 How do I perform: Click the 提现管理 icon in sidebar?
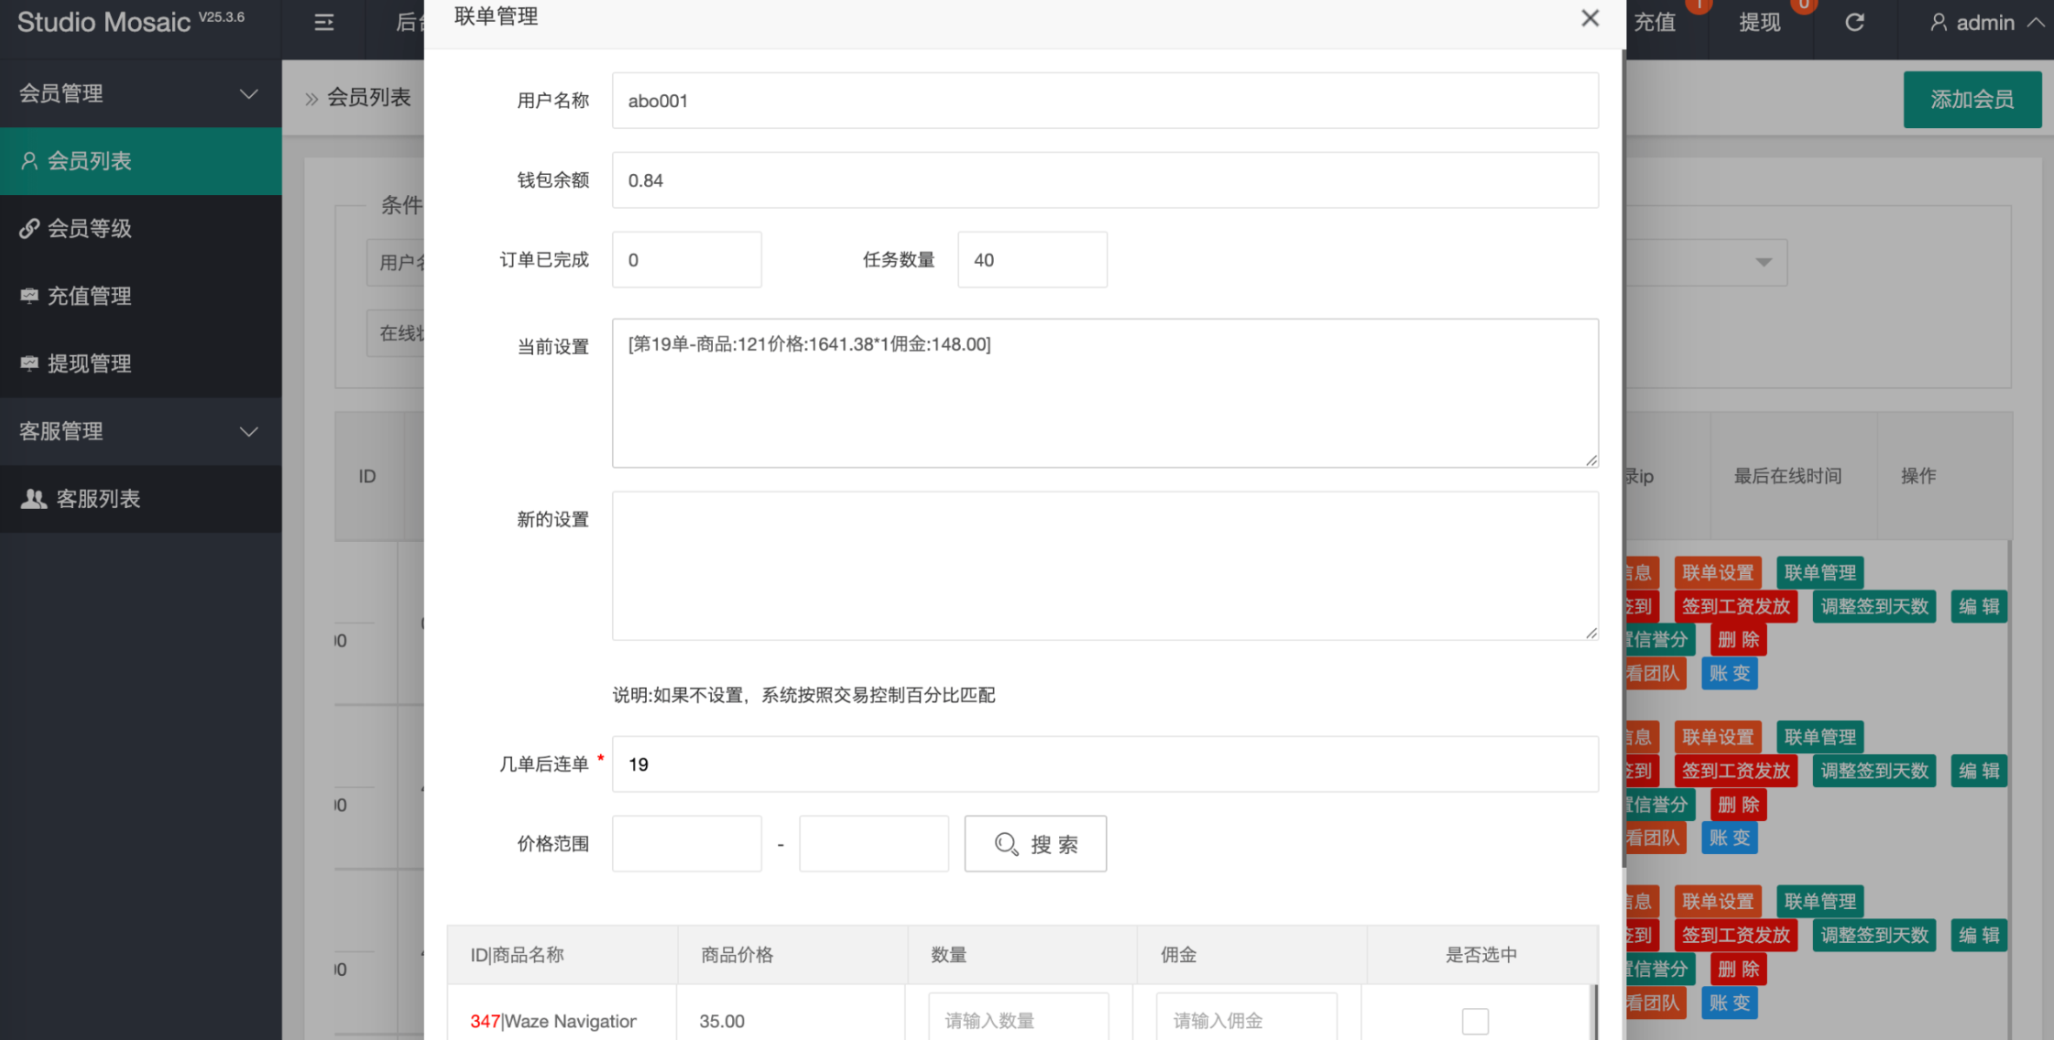point(29,363)
